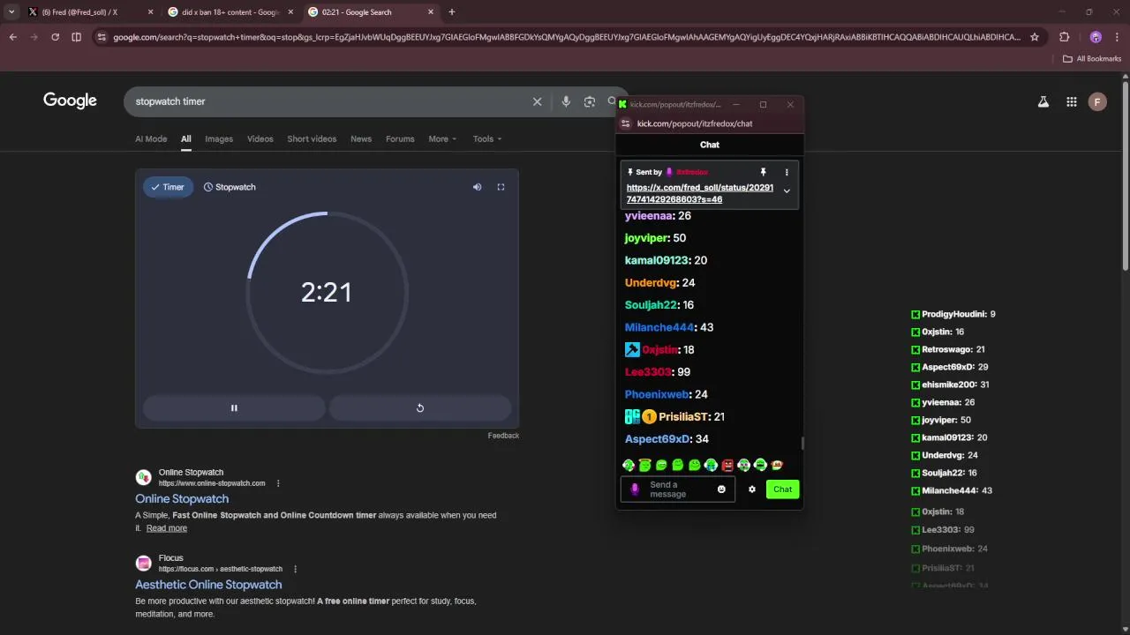Select the Timer mode chip

click(168, 187)
